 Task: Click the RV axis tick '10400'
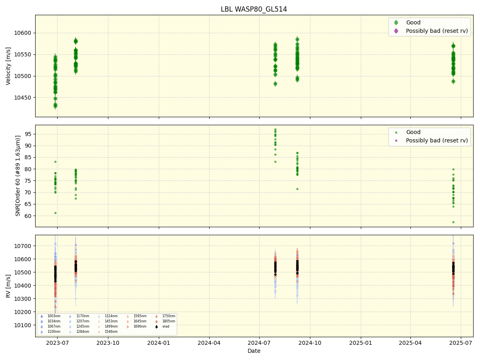(x=23, y=286)
